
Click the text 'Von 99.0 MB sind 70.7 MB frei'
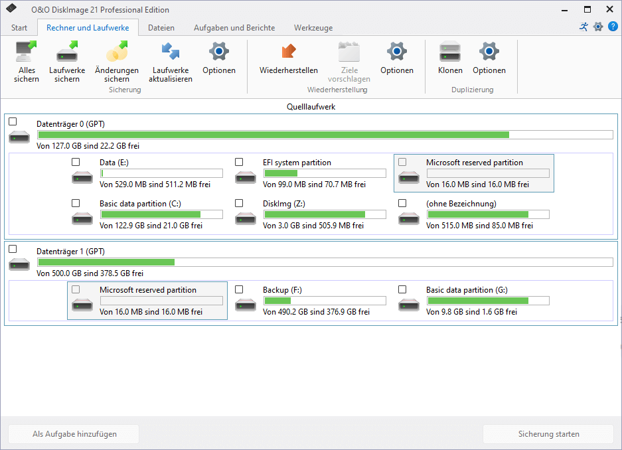pos(314,185)
